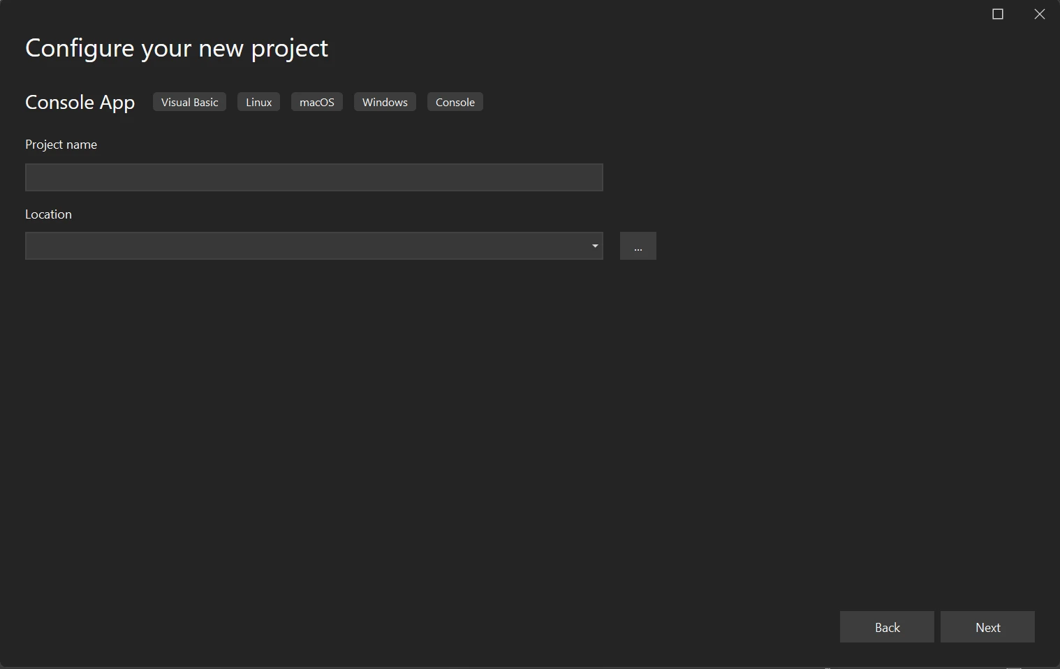Click the macOS platform tag
1060x669 pixels.
tap(316, 102)
